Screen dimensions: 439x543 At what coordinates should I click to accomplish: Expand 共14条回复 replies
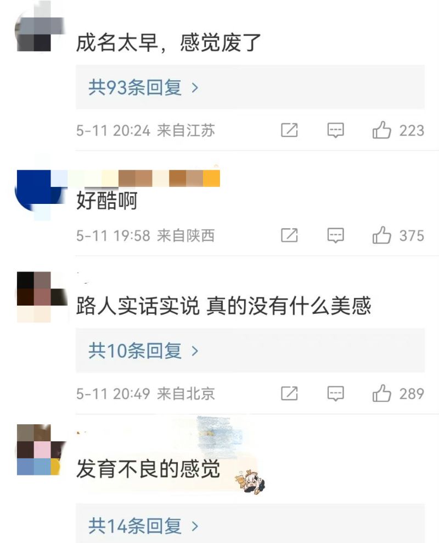click(250, 524)
